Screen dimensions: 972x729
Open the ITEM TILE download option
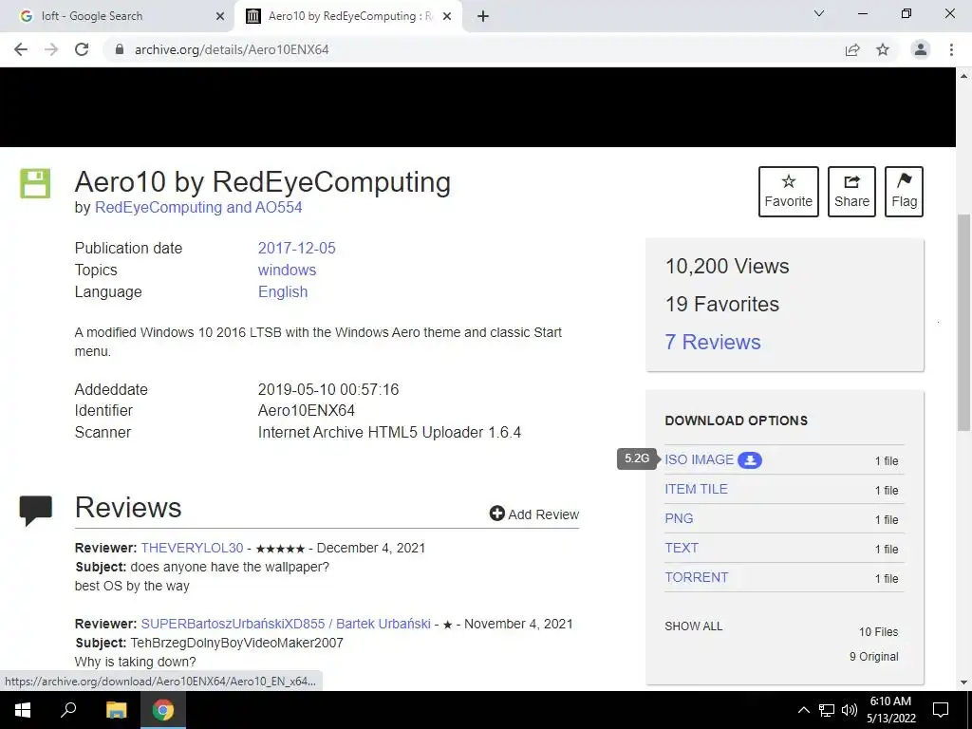click(696, 489)
